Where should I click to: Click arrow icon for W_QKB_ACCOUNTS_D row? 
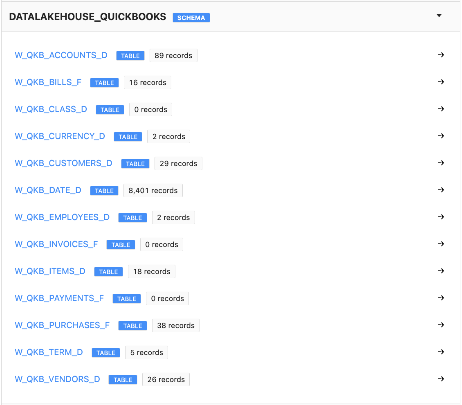440,55
